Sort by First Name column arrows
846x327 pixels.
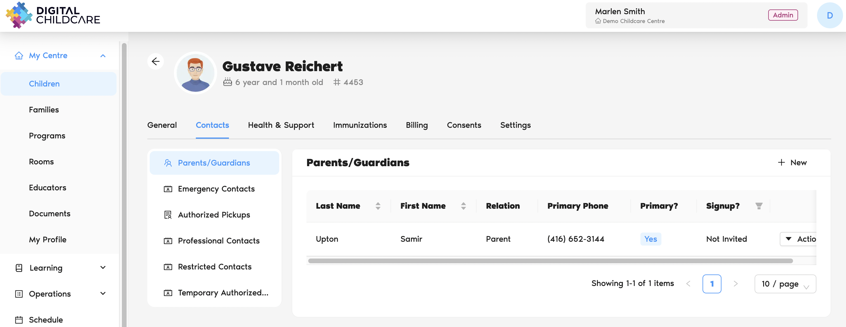pos(463,206)
